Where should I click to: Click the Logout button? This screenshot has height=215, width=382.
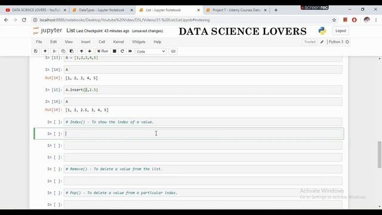tap(341, 30)
